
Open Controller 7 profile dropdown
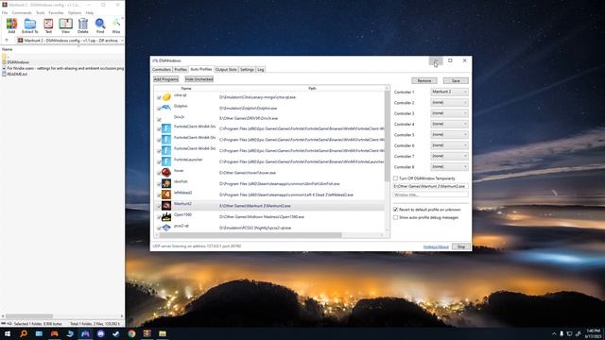pos(449,156)
